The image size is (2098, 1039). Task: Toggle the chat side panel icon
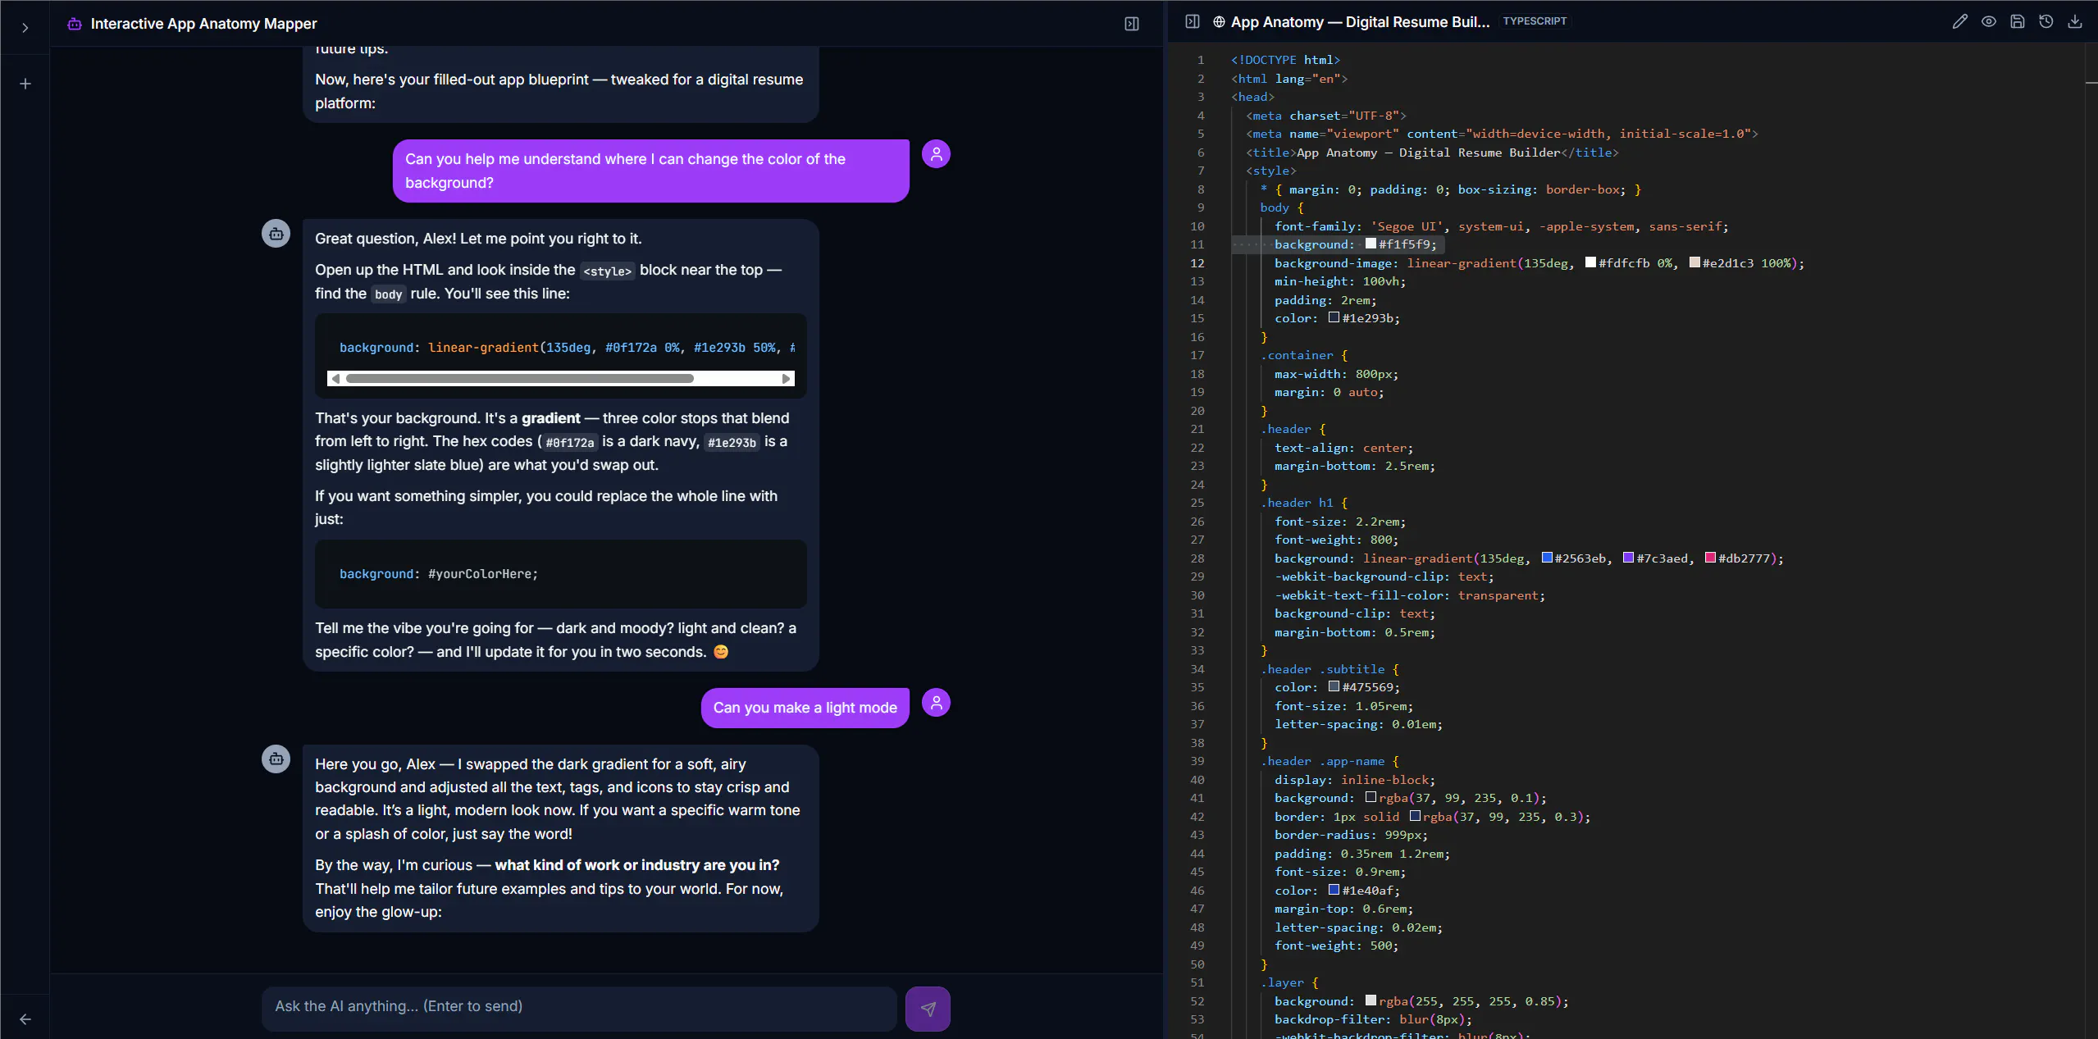pyautogui.click(x=1132, y=24)
